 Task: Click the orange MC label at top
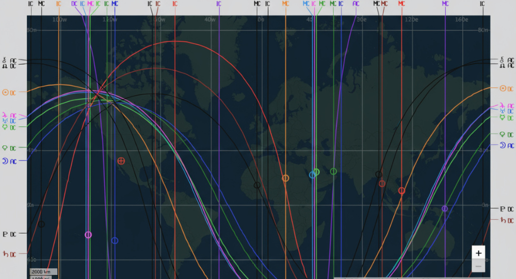click(x=285, y=4)
